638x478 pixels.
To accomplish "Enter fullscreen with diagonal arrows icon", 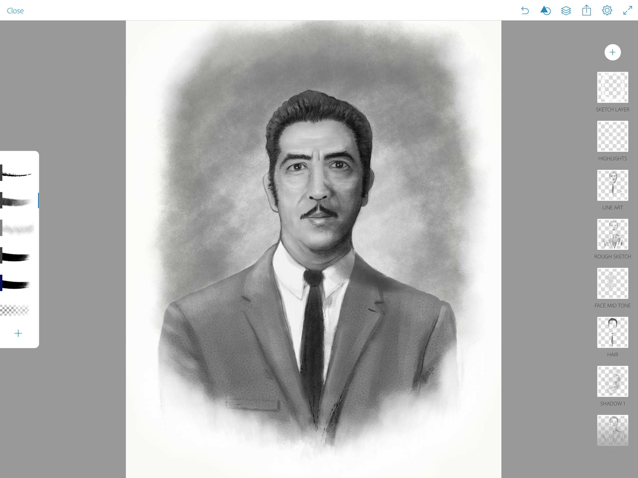I will coord(627,11).
